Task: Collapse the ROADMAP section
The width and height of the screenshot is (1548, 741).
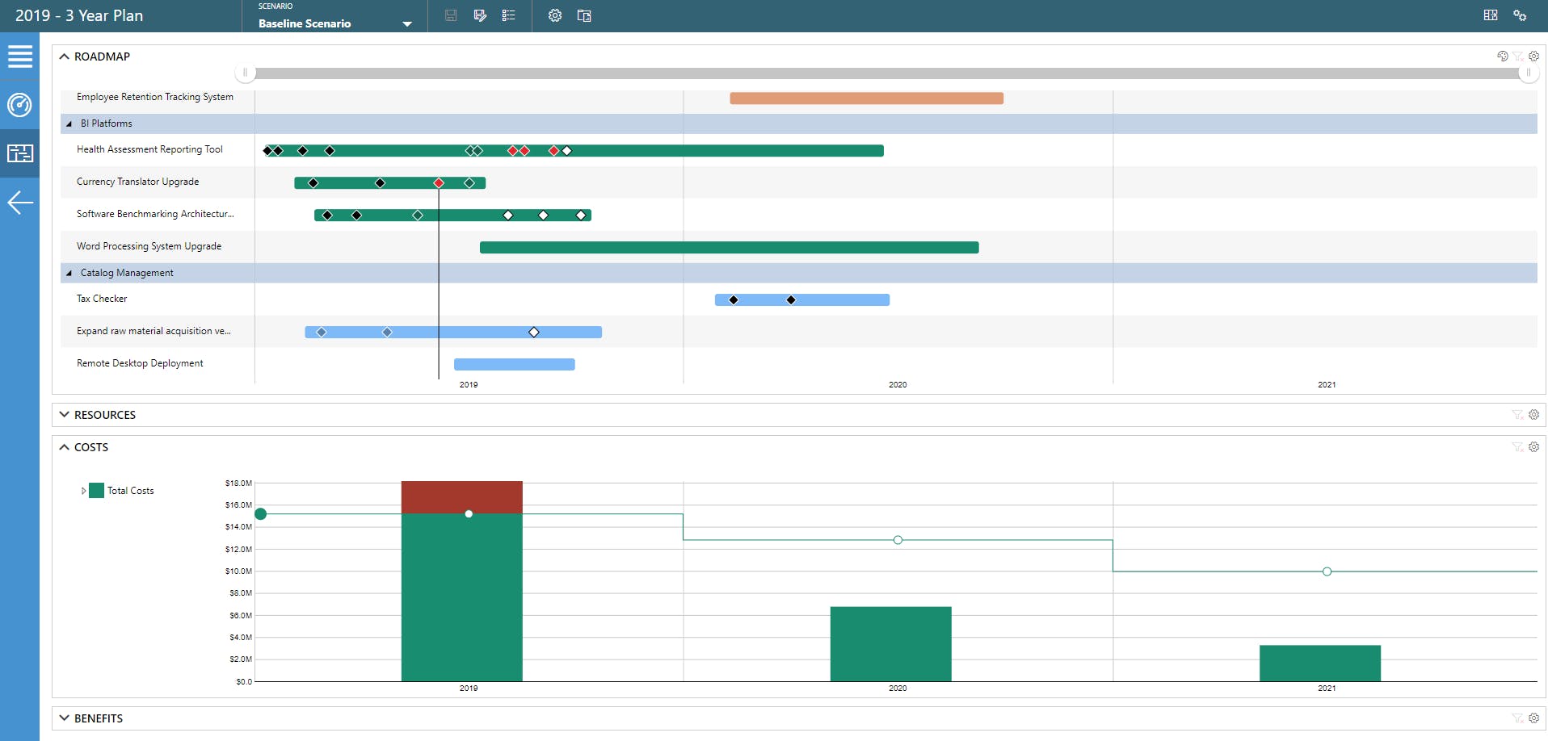Action: click(x=65, y=57)
